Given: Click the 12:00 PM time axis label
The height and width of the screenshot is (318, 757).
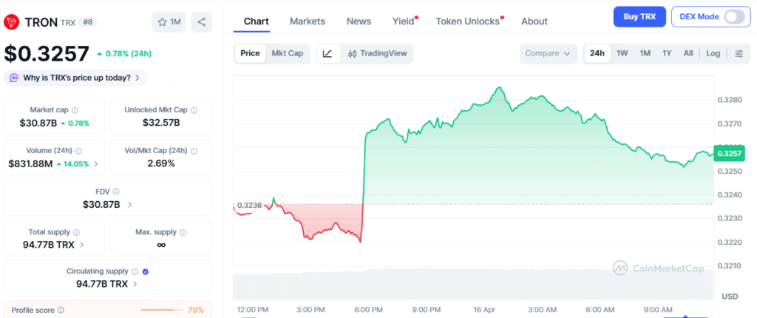Looking at the screenshot, I should [x=253, y=309].
